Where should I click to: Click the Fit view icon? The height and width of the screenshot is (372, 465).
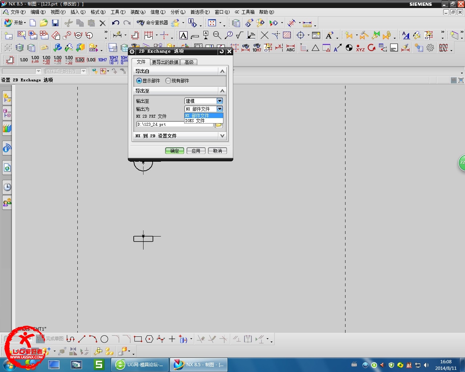[x=212, y=23]
